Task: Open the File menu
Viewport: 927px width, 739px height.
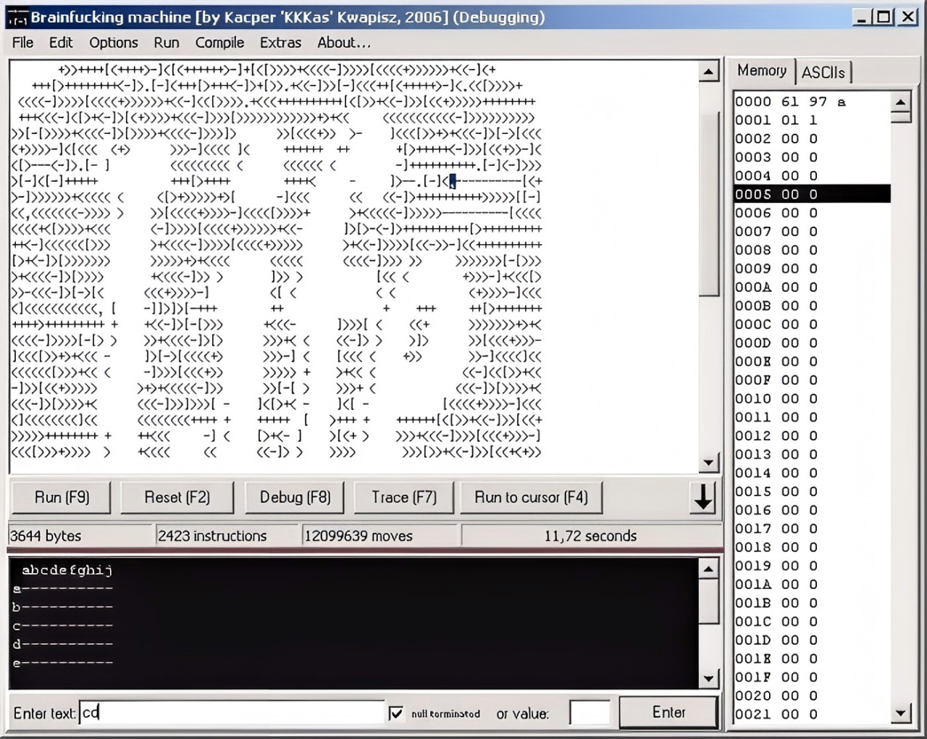Action: coord(22,43)
